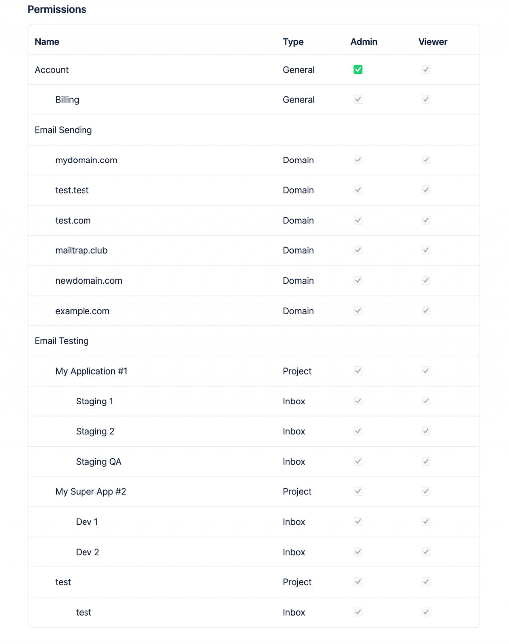Toggle Admin checkbox for My Application #1

(358, 371)
